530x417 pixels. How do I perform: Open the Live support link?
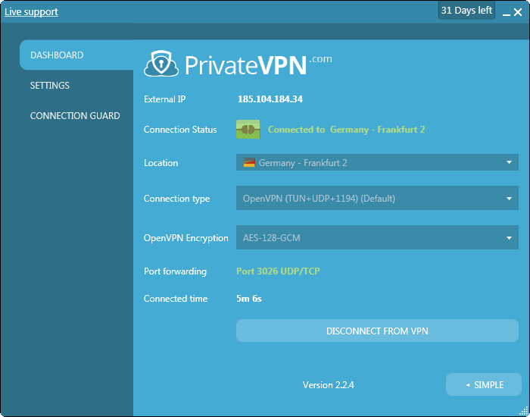[31, 12]
